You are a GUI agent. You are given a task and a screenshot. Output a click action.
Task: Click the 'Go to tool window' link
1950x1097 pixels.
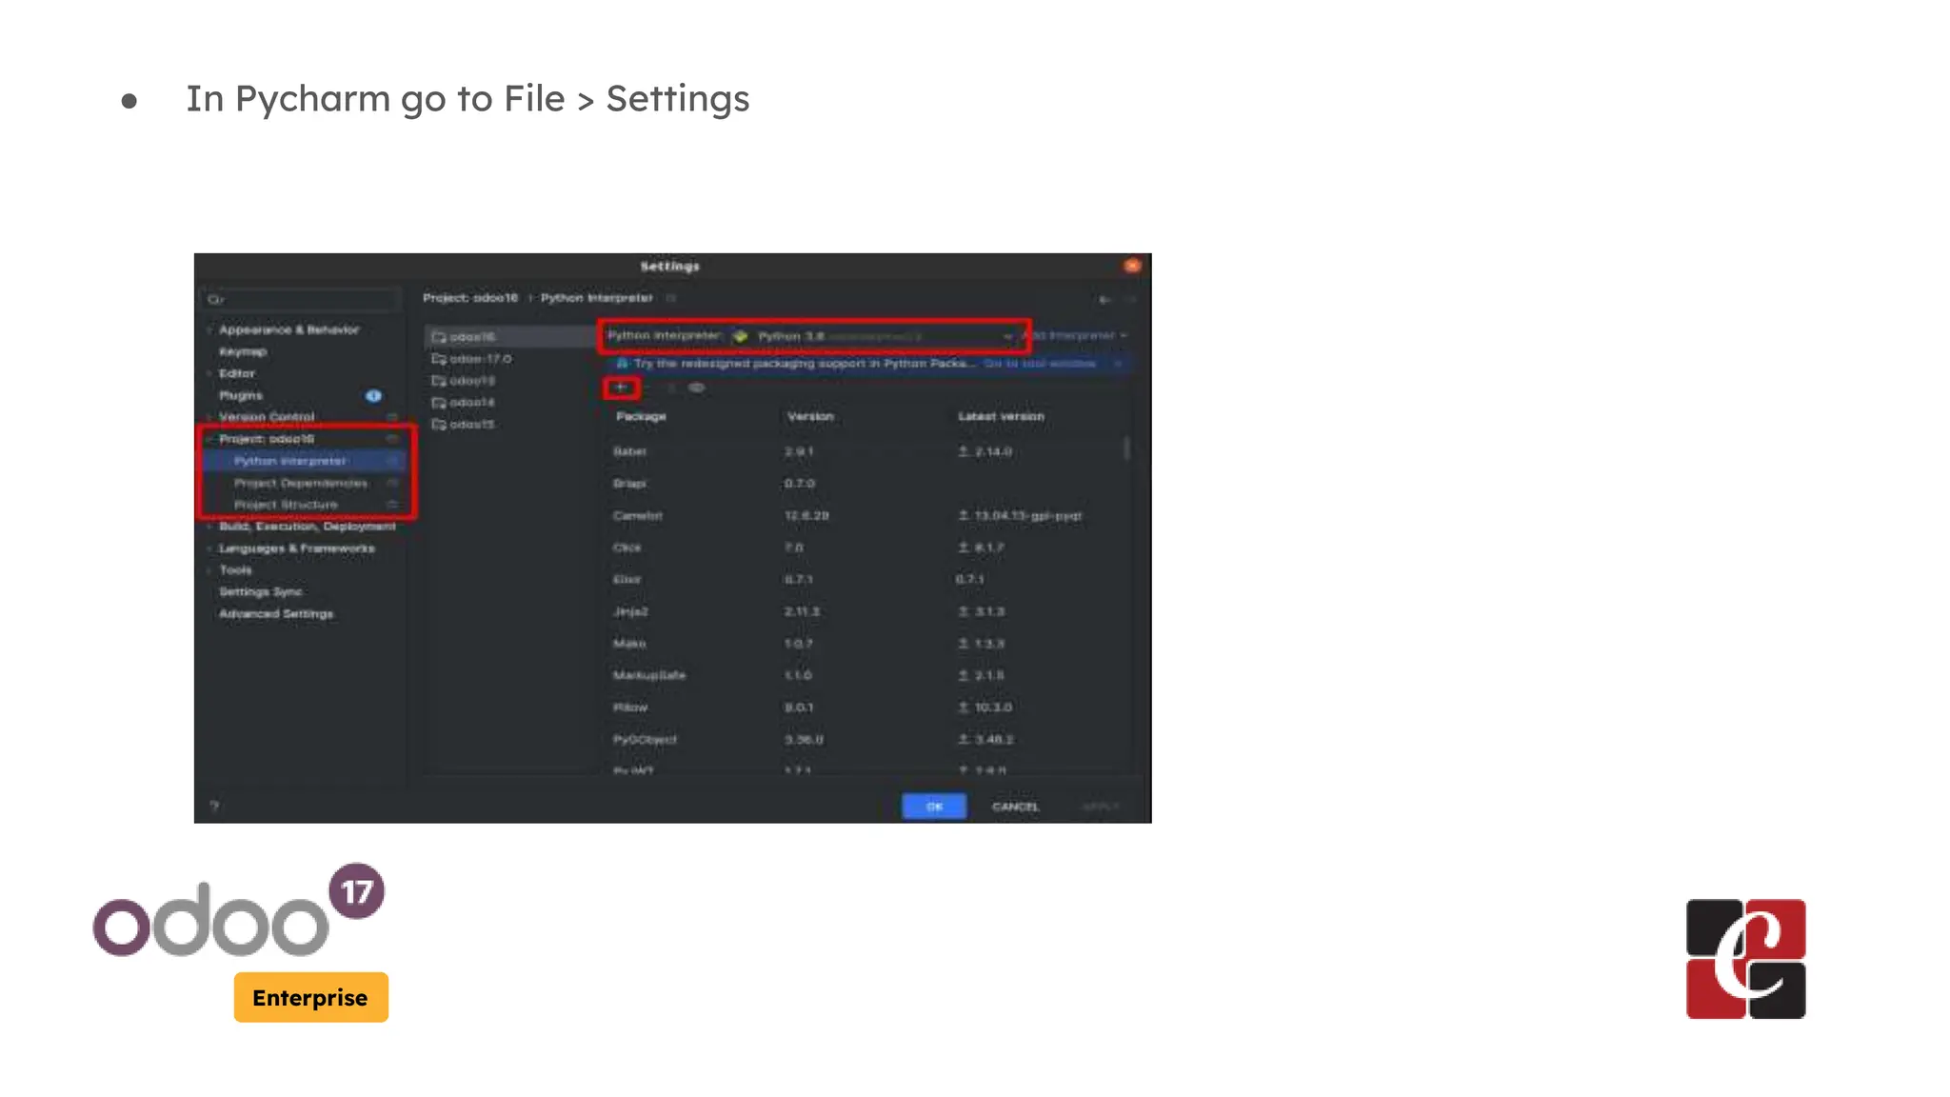1040,364
